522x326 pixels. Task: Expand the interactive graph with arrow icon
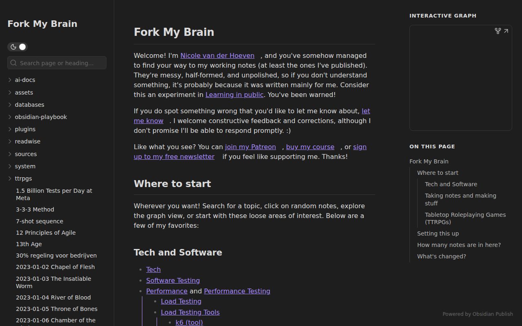[x=506, y=31]
